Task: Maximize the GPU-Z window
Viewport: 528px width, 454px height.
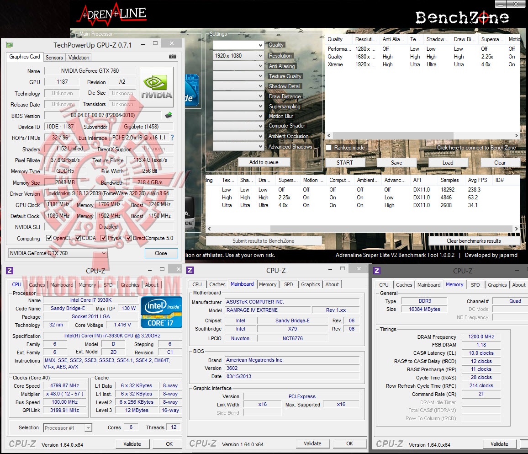Action: [155, 43]
